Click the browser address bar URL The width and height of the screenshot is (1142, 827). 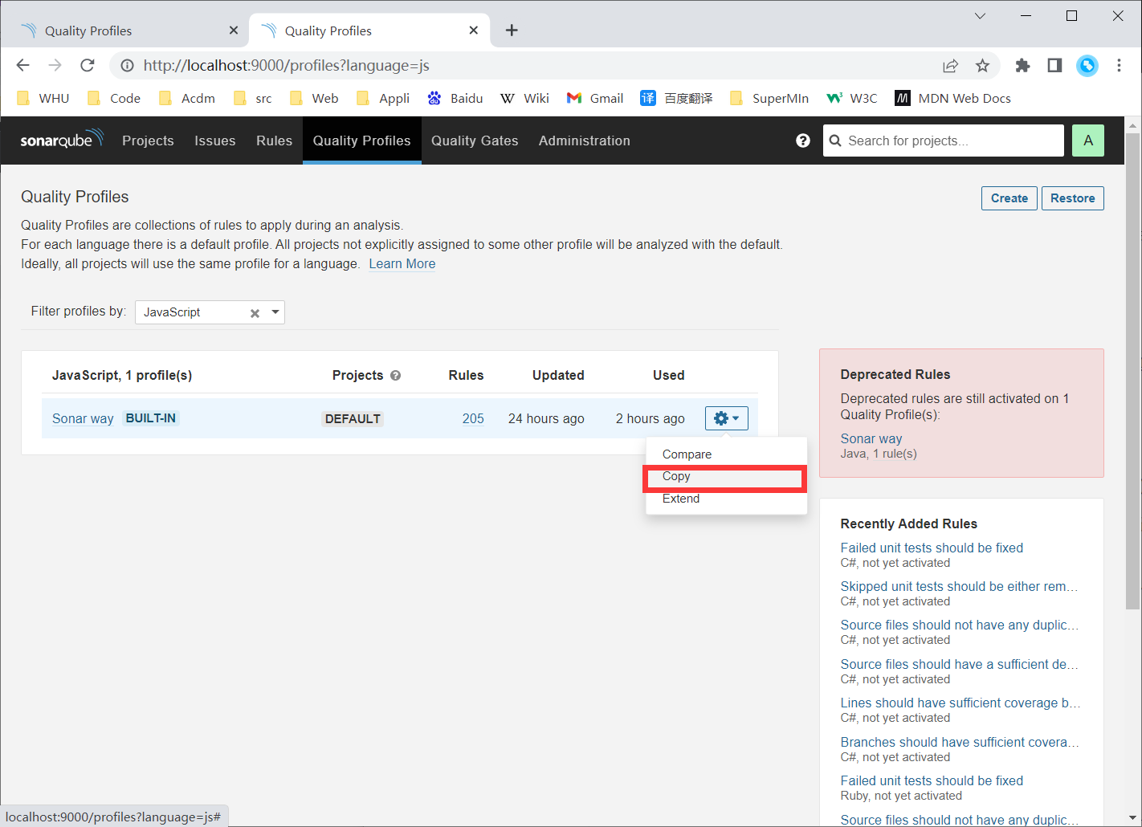287,66
